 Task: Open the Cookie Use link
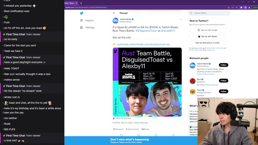210,50
